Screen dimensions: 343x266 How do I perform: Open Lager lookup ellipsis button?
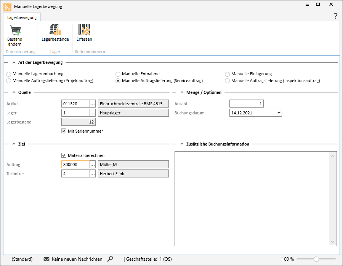93,113
